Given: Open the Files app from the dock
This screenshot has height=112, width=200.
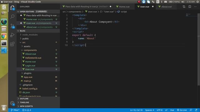Looking at the screenshot, I should pos(4,29).
